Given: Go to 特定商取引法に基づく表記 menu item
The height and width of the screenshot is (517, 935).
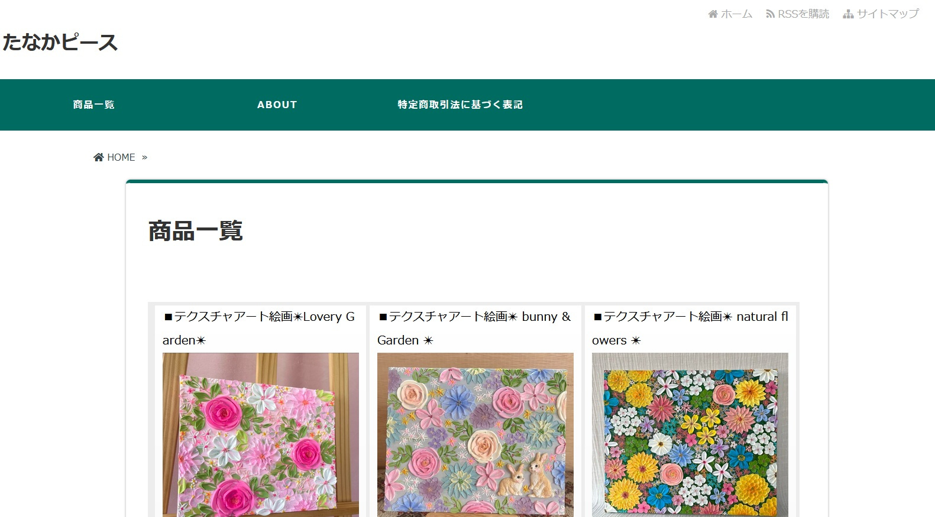Looking at the screenshot, I should coord(460,105).
